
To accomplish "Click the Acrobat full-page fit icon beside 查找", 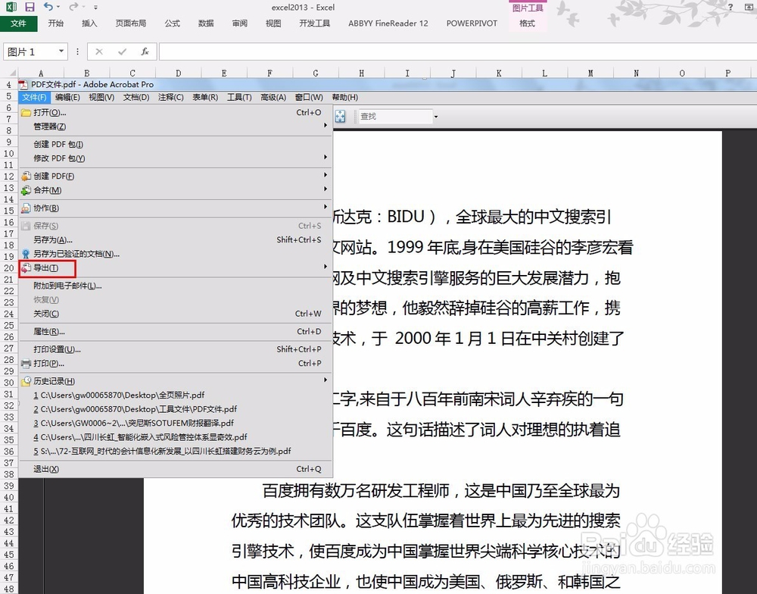I will [341, 116].
